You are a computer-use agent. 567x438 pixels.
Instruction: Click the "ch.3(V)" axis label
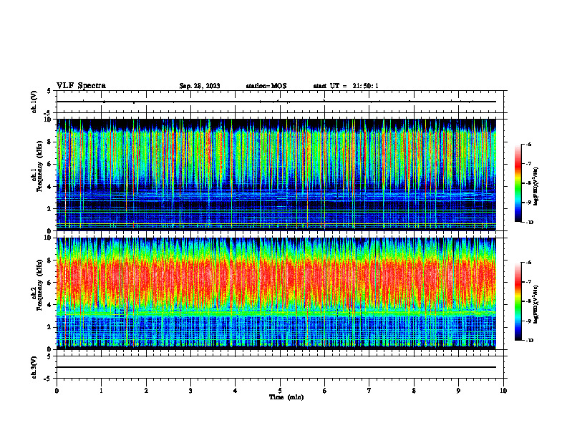coord(34,367)
